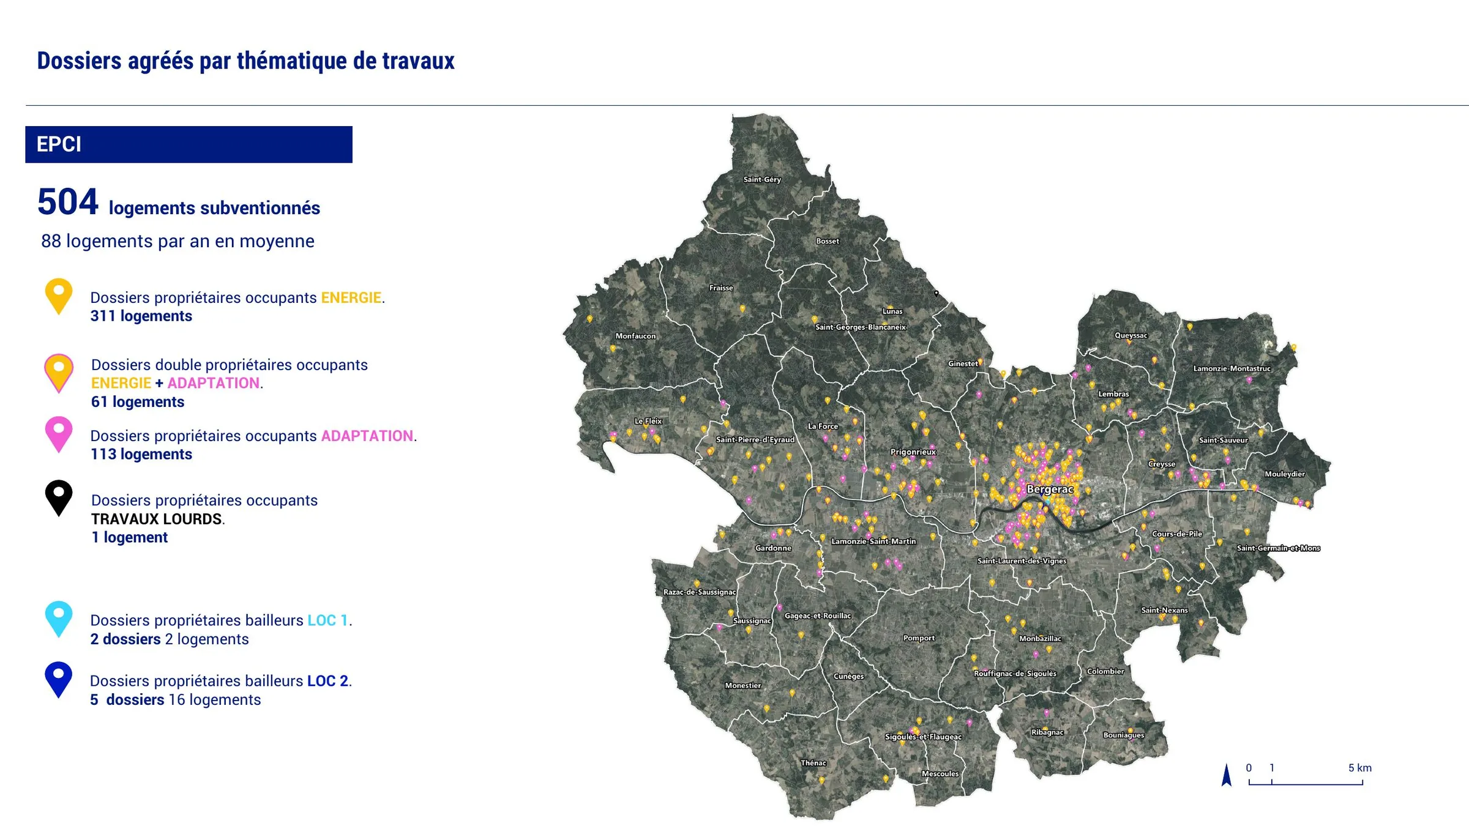Click the Sigoulès-et-Flaugeac map label

coord(923,737)
